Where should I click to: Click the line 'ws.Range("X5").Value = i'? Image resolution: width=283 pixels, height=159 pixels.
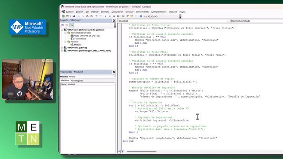(153, 111)
